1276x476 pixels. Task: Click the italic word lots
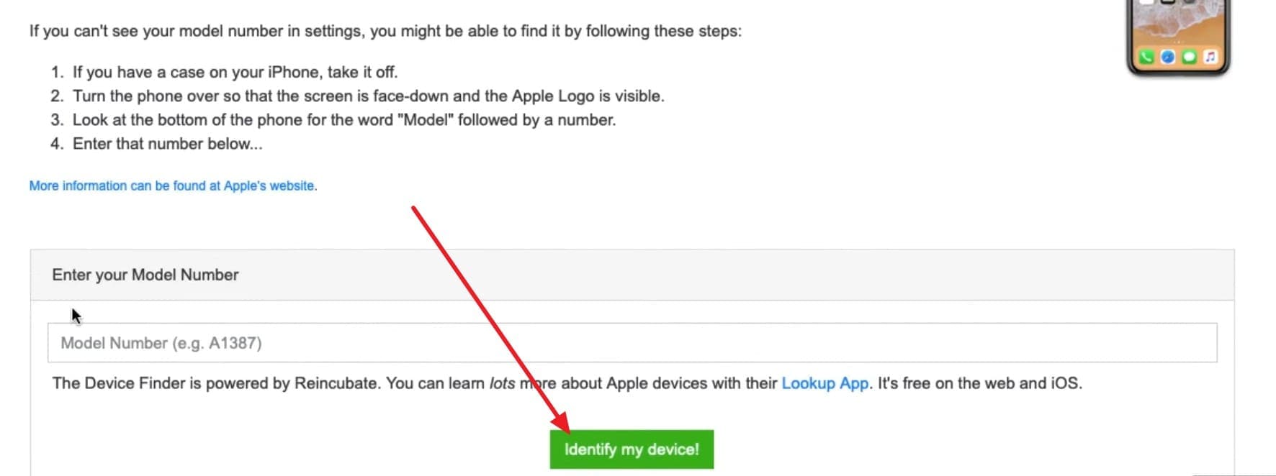point(502,383)
